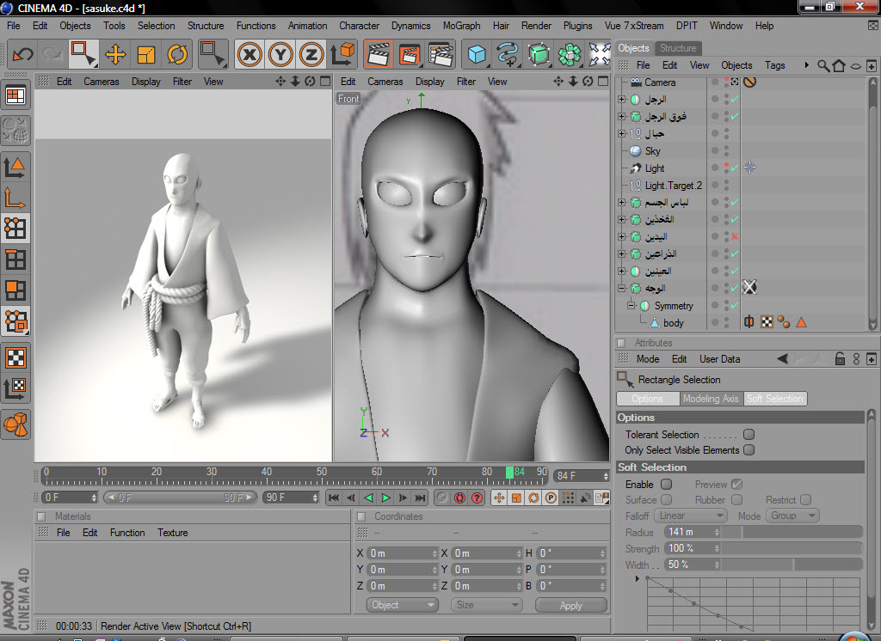Expand the حبال object tree node
Viewport: 881px width, 641px height.
click(621, 133)
